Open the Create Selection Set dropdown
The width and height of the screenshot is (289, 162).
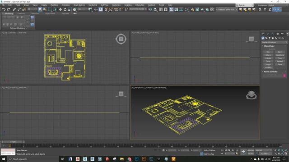138,9
